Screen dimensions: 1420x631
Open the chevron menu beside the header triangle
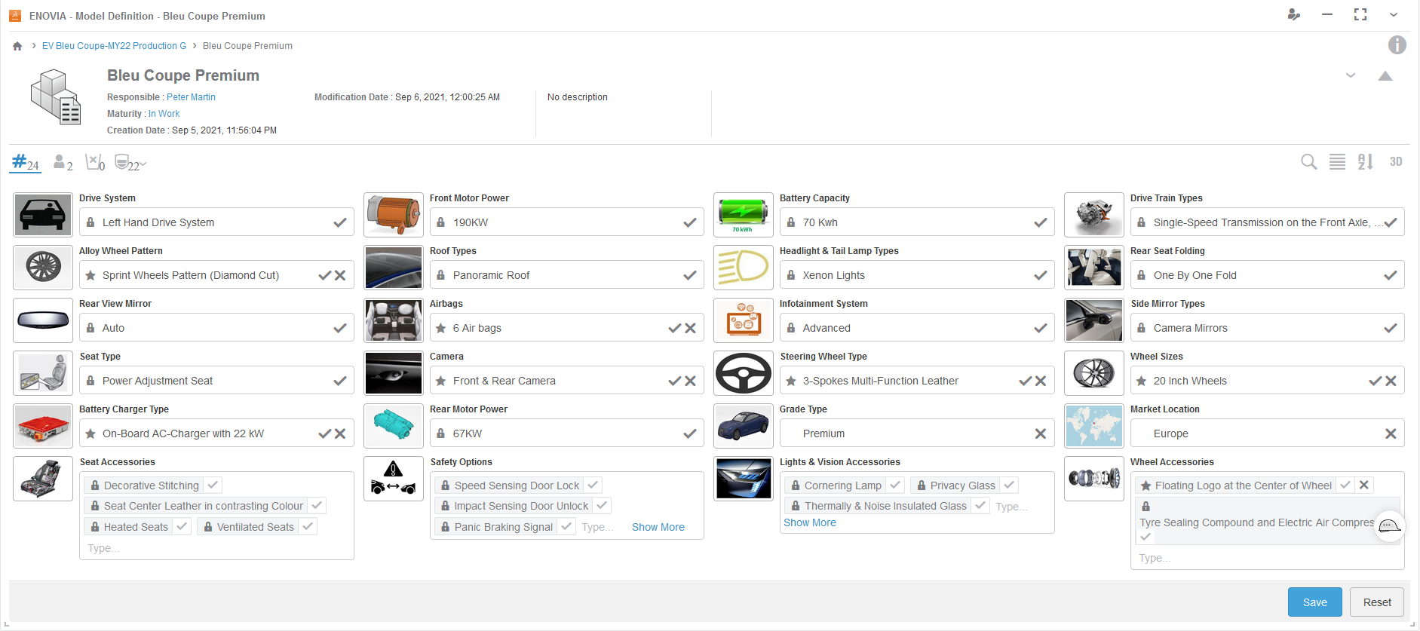tap(1350, 75)
